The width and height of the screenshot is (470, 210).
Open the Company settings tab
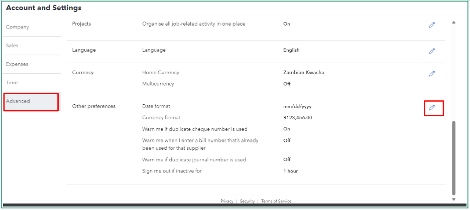18,27
